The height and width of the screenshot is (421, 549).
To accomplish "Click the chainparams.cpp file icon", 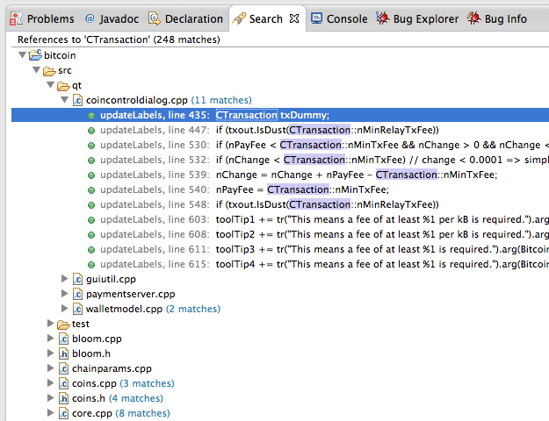I will pos(63,368).
